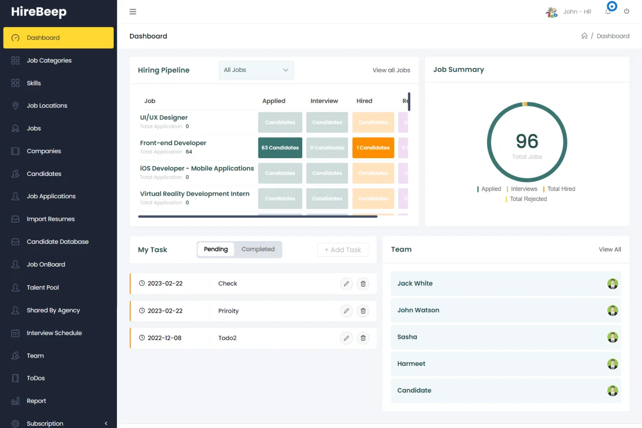
Task: Click View all Jobs link
Action: (x=391, y=70)
